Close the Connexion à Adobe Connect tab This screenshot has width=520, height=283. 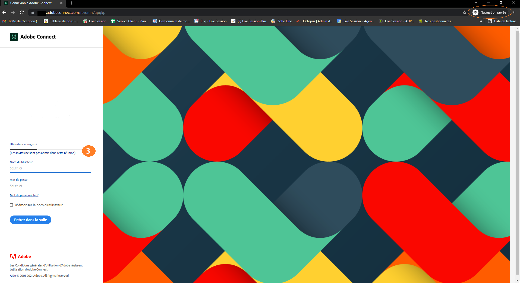61,3
